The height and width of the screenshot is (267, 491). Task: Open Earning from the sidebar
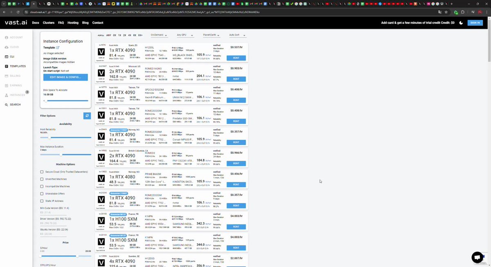[x=14, y=85]
